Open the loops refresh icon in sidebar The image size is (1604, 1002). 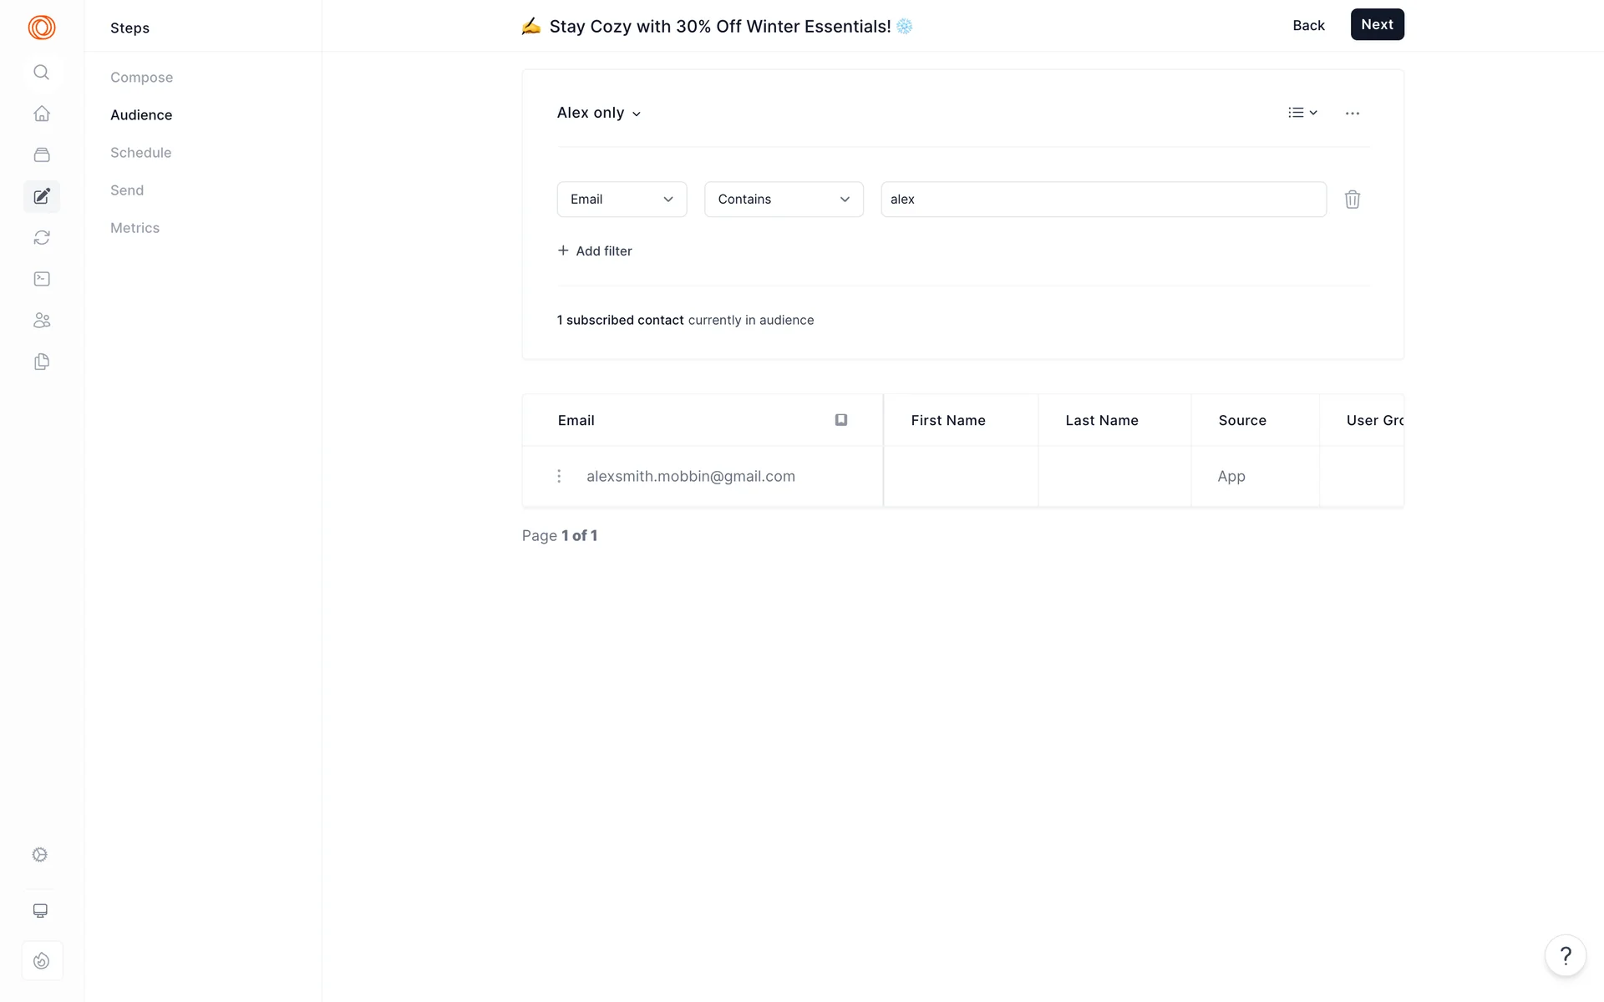(42, 238)
